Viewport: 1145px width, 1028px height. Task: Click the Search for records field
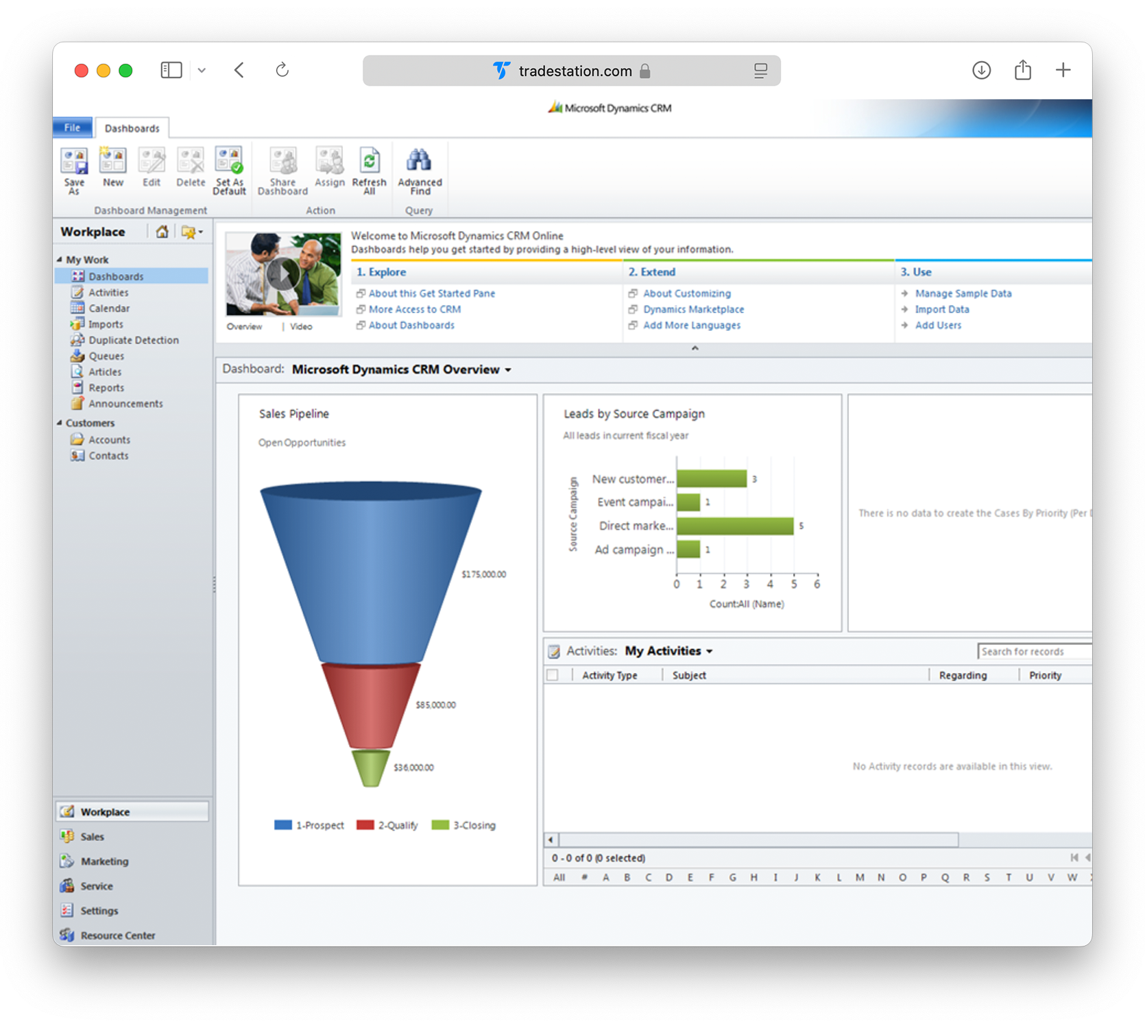[1034, 651]
